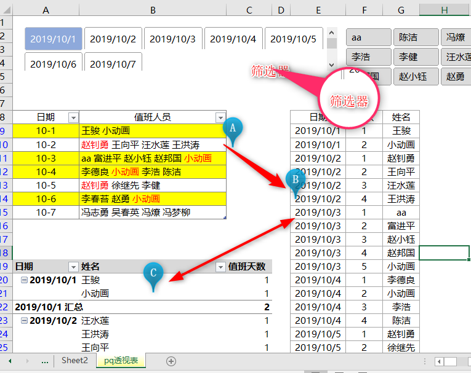Filter by name 赵小钰 in slicer
The width and height of the screenshot is (471, 373).
coord(416,76)
